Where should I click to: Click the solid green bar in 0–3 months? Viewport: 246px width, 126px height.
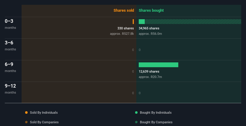click(142, 22)
